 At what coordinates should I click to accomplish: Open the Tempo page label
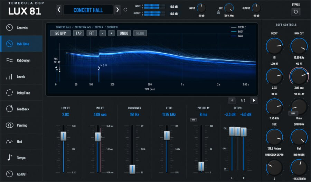tap(21, 158)
